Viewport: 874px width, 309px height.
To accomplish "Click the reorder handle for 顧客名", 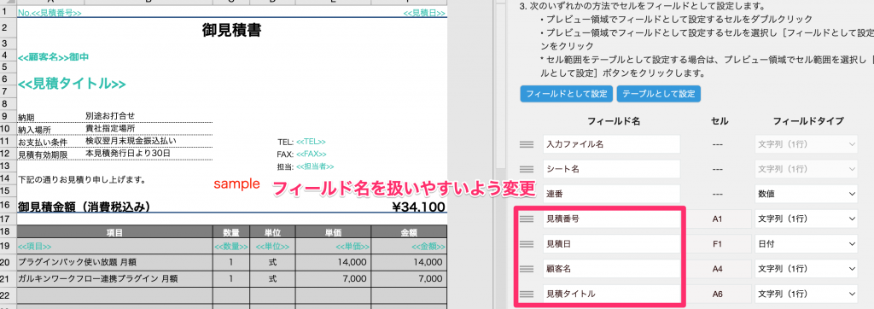I will pos(527,269).
